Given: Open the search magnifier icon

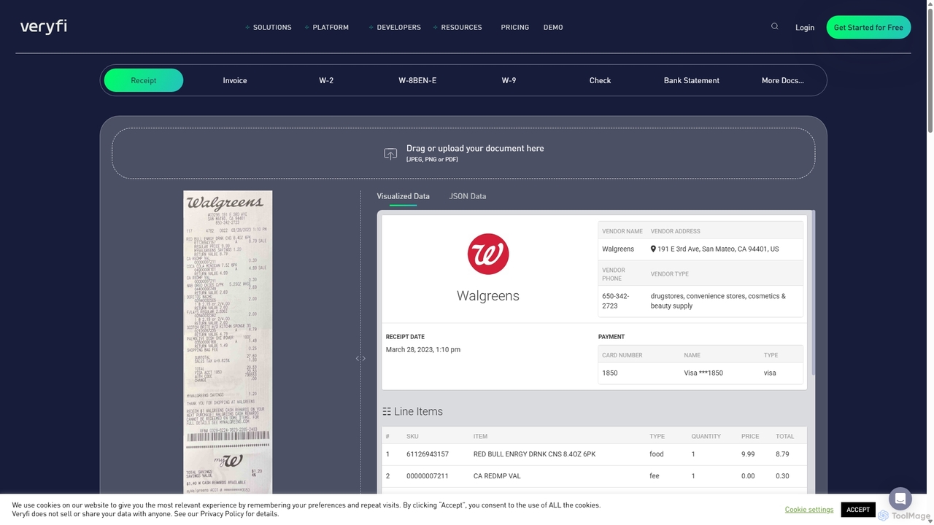Looking at the screenshot, I should 775,26.
